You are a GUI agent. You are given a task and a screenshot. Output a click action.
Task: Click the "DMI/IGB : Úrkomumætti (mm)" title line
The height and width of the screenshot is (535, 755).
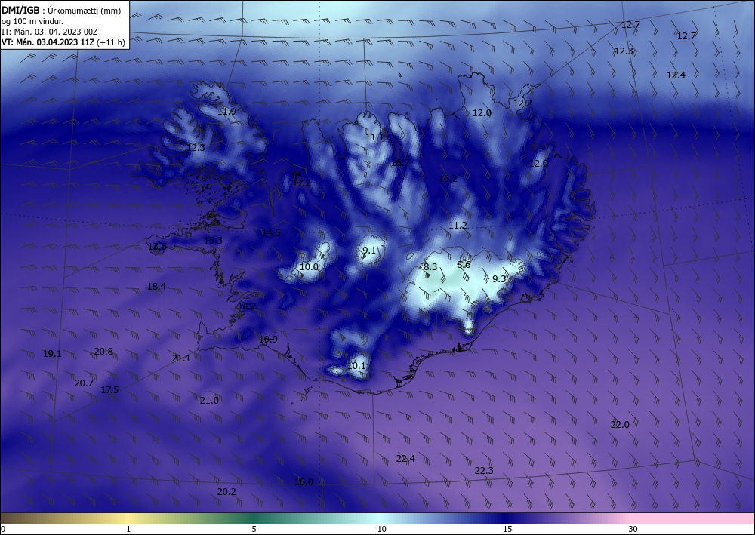click(61, 11)
